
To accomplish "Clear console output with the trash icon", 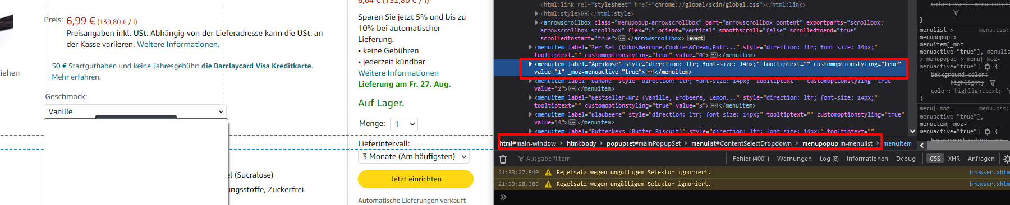I will pyautogui.click(x=503, y=159).
